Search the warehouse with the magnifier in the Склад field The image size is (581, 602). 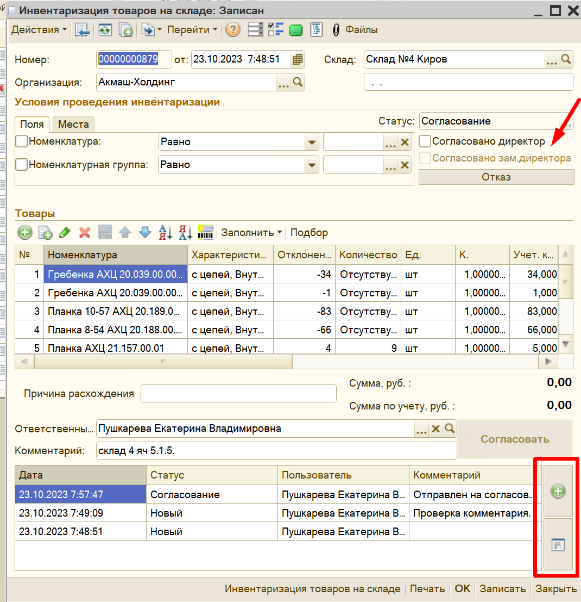point(566,59)
